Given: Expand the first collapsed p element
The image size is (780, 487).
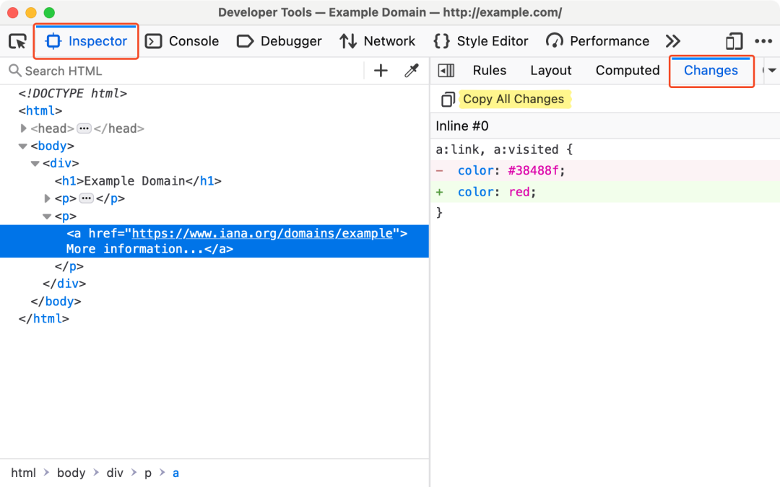Looking at the screenshot, I should pos(47,199).
